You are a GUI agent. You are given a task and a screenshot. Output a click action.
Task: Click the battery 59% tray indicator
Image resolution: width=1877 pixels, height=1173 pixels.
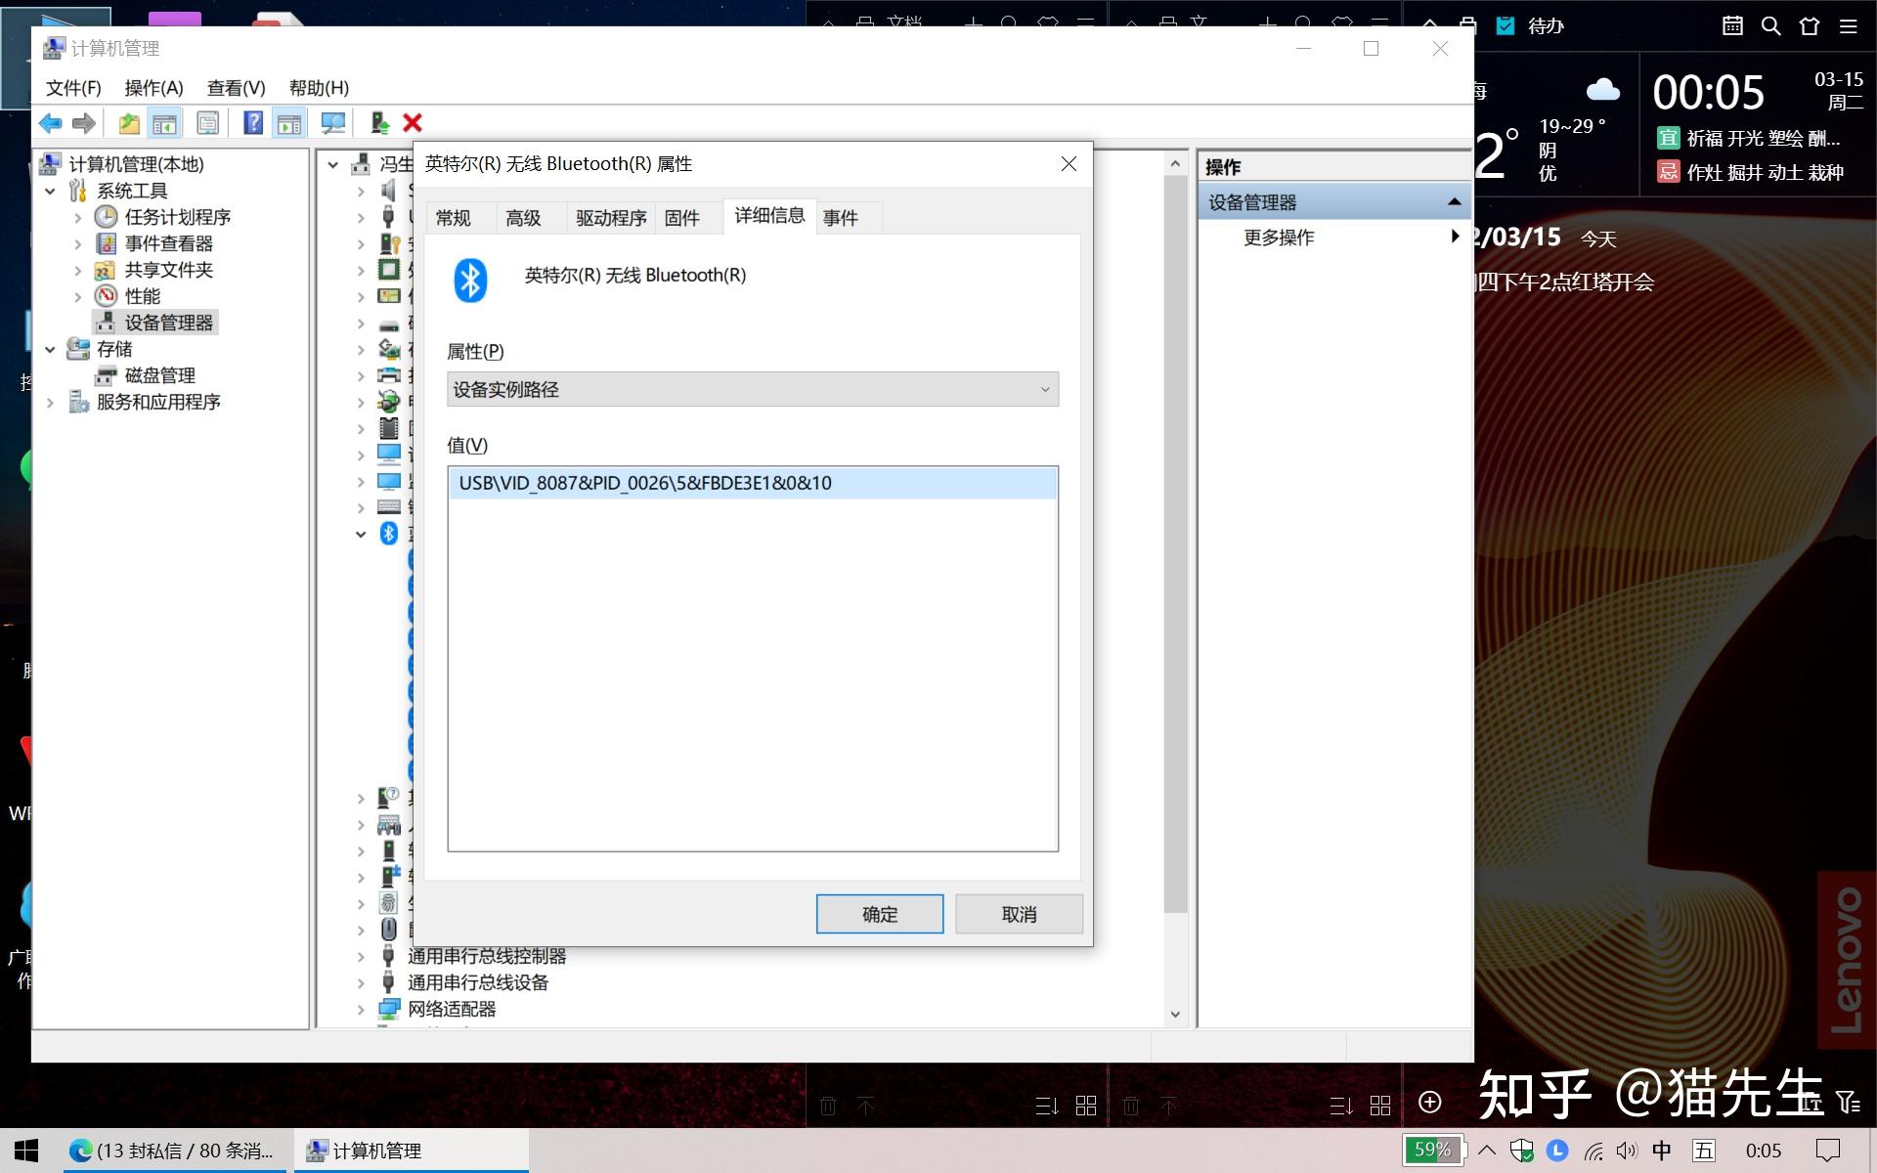[1433, 1151]
